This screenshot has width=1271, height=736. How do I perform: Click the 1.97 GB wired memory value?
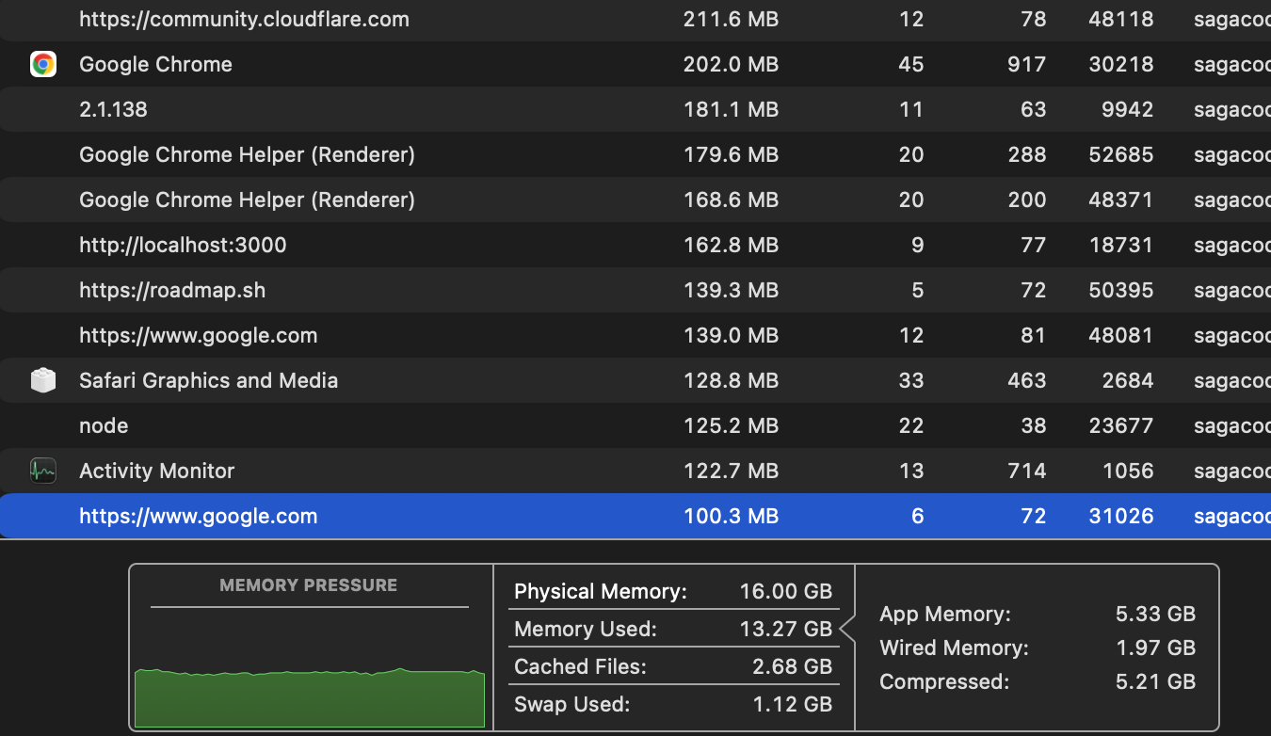click(x=1155, y=648)
